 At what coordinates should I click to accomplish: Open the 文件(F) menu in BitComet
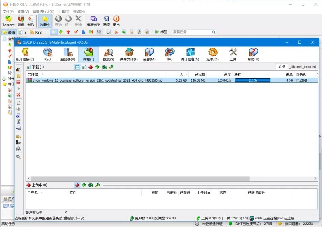click(x=8, y=11)
